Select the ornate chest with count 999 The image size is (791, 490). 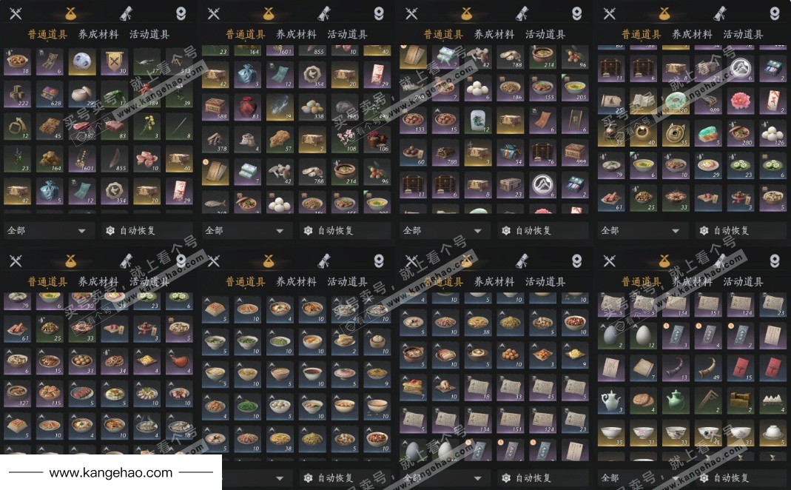575,153
